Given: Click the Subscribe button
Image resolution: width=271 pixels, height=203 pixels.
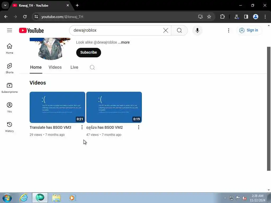Looking at the screenshot, I should coord(88,53).
